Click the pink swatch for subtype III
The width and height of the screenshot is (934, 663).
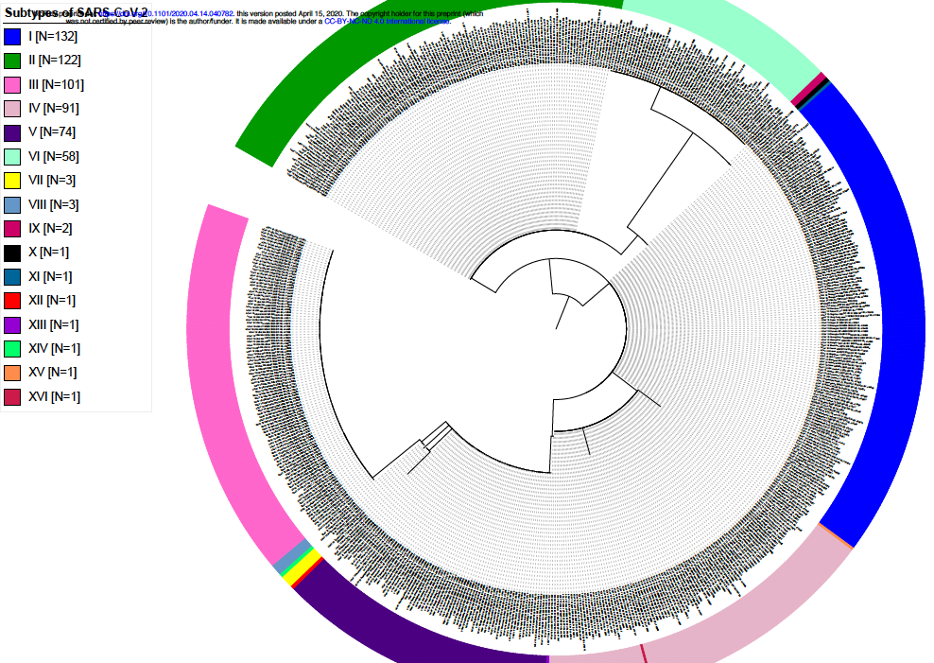(x=12, y=84)
